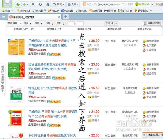The height and width of the screenshot is (139, 163).
Task: Open the 考试吧 bookmark
Action: click(53, 11)
